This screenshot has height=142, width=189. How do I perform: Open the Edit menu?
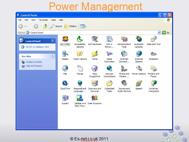pyautogui.click(x=26, y=20)
